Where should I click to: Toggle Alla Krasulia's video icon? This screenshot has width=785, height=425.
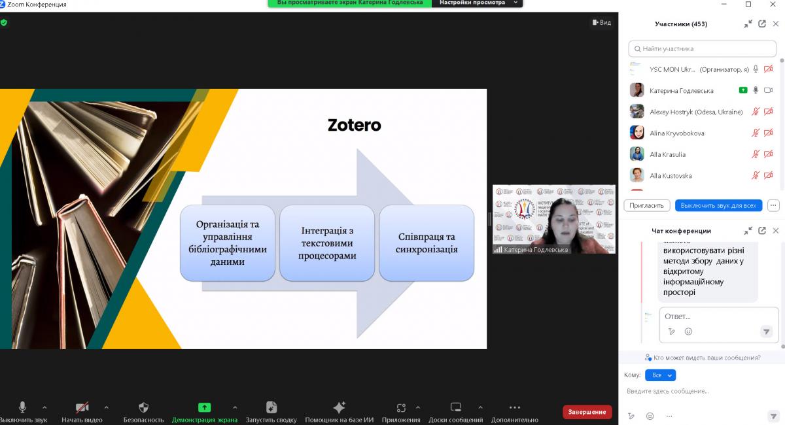tap(769, 154)
